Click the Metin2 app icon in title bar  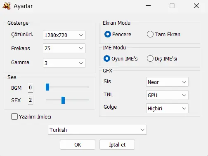pos(7,6)
